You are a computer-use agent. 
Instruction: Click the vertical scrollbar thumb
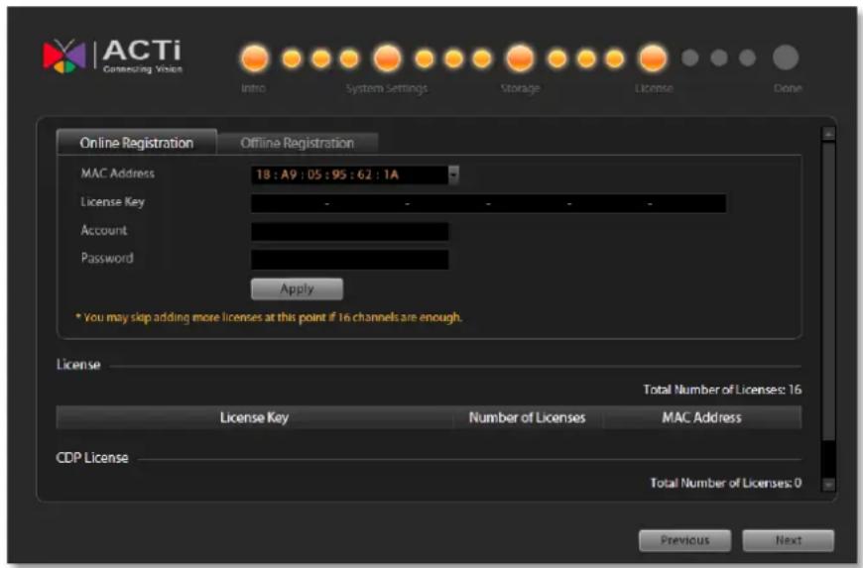[828, 291]
